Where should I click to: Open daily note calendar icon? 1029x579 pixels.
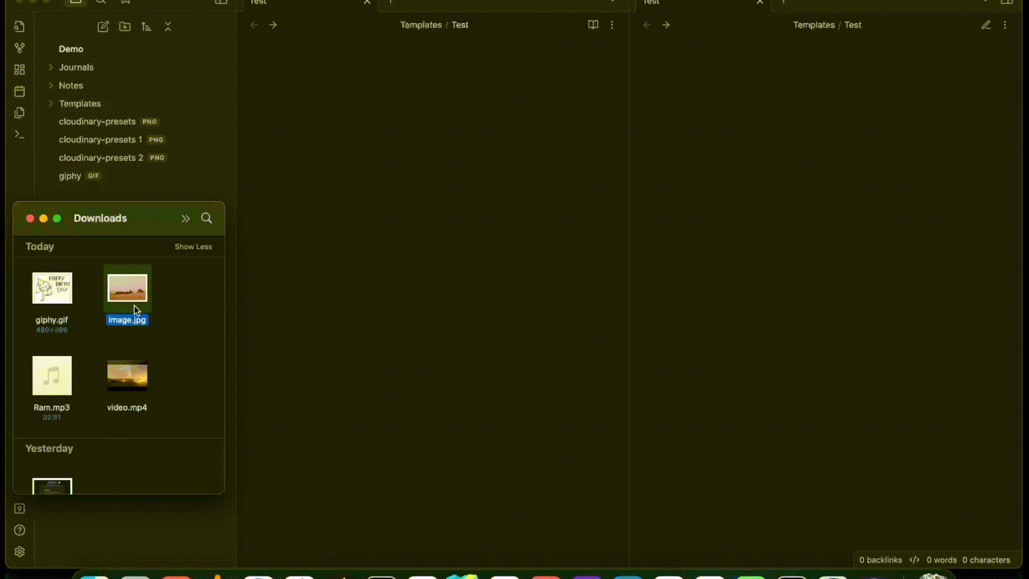[20, 91]
